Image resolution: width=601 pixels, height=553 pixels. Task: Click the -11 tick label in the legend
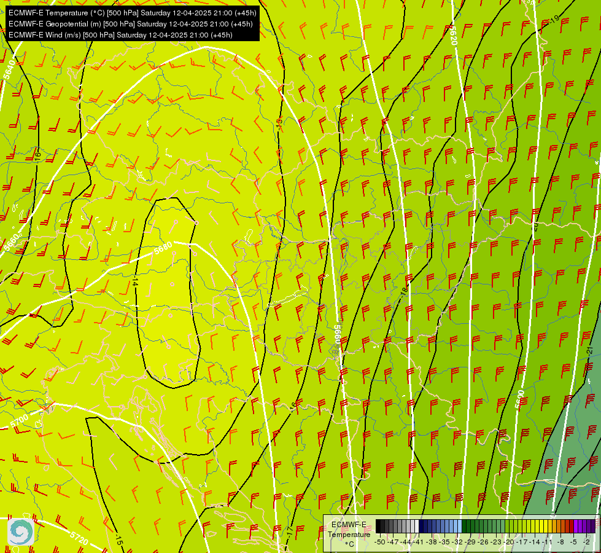tap(547, 542)
